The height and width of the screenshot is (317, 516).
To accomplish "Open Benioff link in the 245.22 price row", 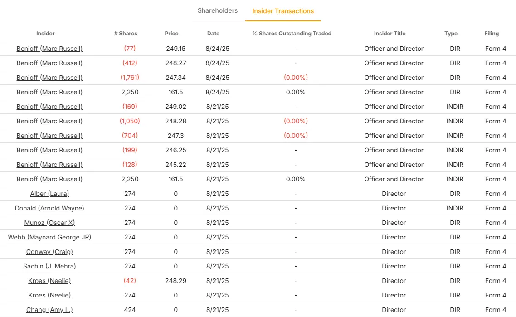I will click(x=49, y=165).
